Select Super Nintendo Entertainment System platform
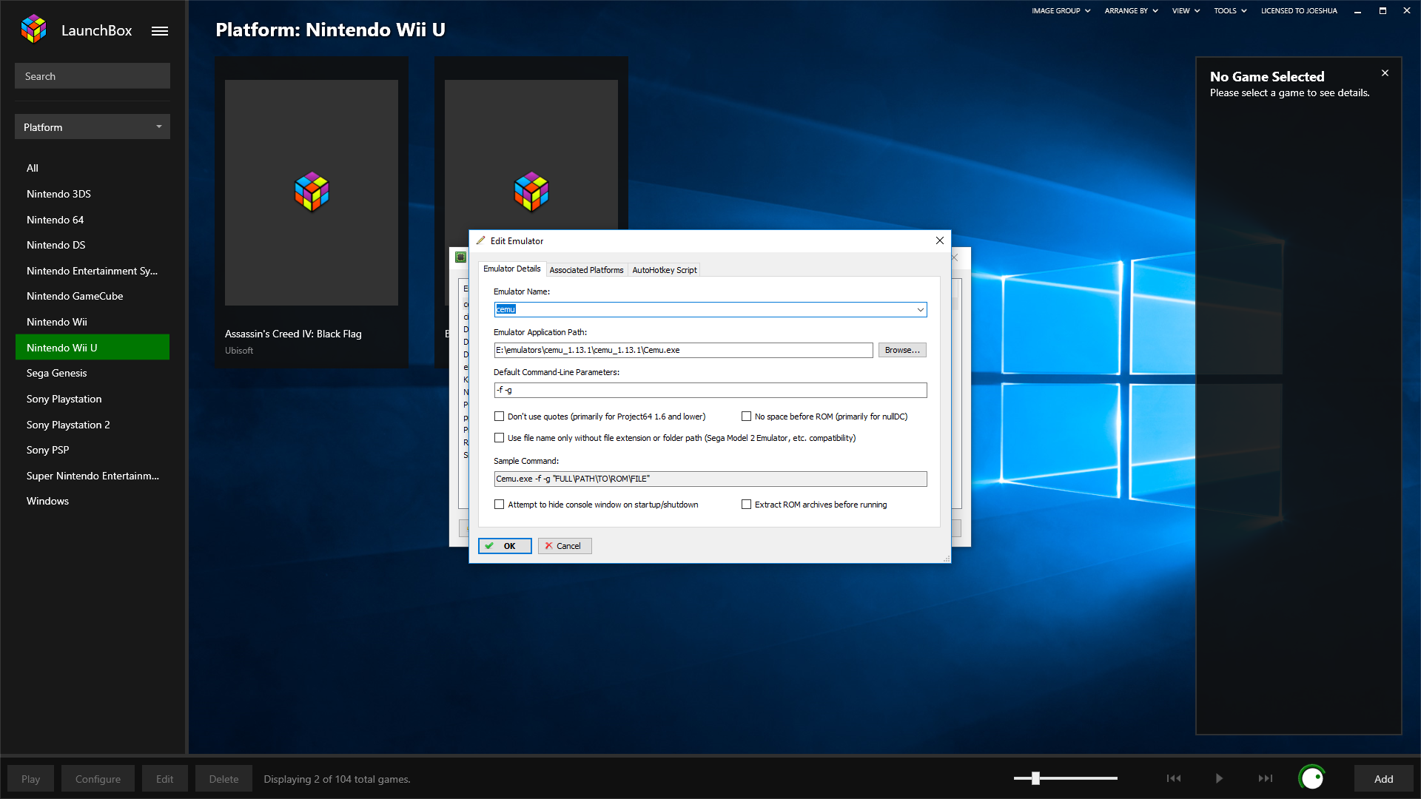This screenshot has width=1421, height=799. click(x=93, y=476)
